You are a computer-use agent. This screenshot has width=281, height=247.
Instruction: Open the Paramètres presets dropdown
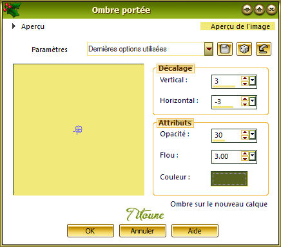tap(209, 49)
